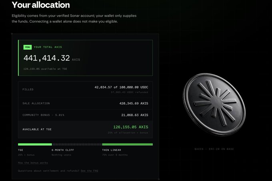This screenshot has height=181, width=272.
Task: Click the 57,965.43 USDC refunded note
Action: [x=130, y=92]
